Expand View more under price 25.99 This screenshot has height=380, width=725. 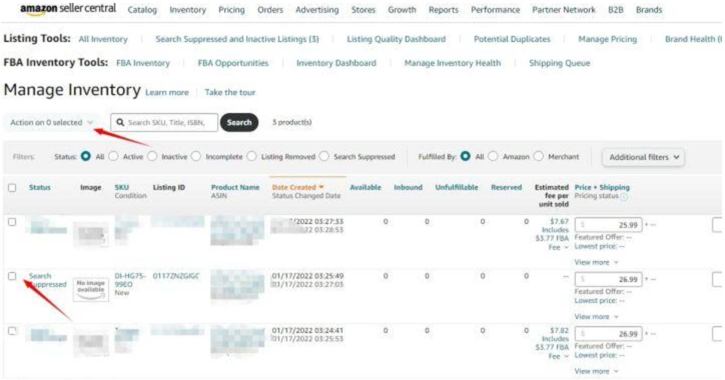point(596,262)
